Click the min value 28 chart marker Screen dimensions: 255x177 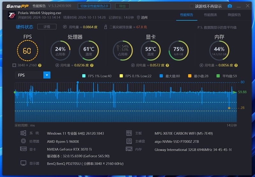coord(229,108)
